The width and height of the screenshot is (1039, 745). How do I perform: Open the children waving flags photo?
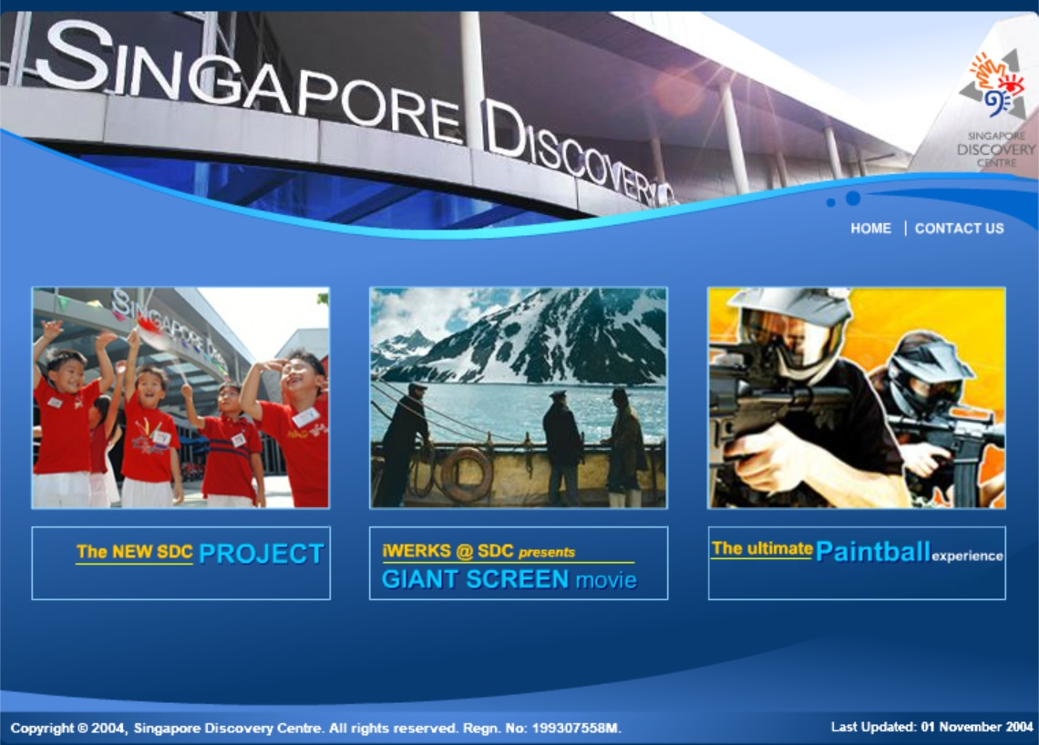click(180, 398)
